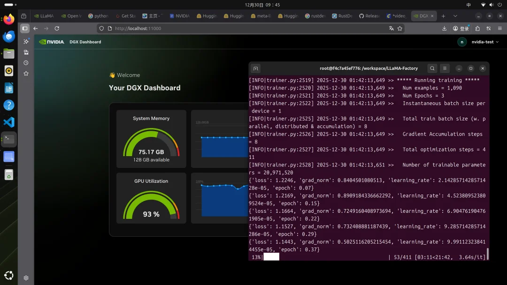Bookmark this page with the star icon
This screenshot has height=285, width=507.
(400, 29)
